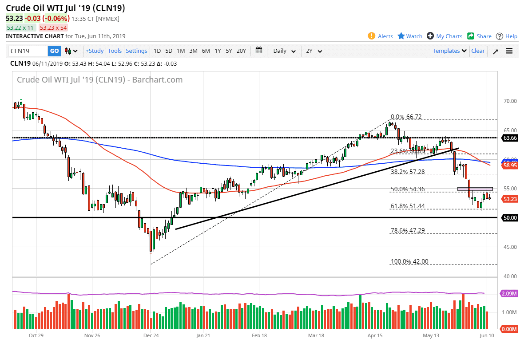Screen dimensions: 520x339
Task: Open the Help question mark icon
Action: tap(500, 36)
